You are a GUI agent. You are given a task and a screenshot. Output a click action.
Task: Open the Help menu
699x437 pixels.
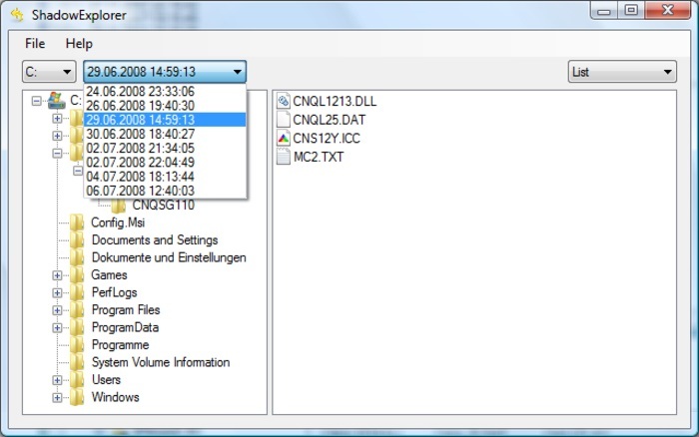pyautogui.click(x=79, y=44)
